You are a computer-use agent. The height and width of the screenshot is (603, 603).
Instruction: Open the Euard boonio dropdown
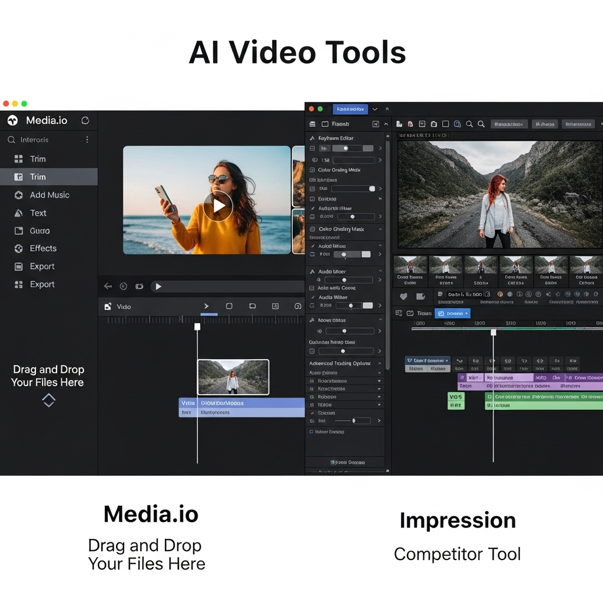coord(428,361)
